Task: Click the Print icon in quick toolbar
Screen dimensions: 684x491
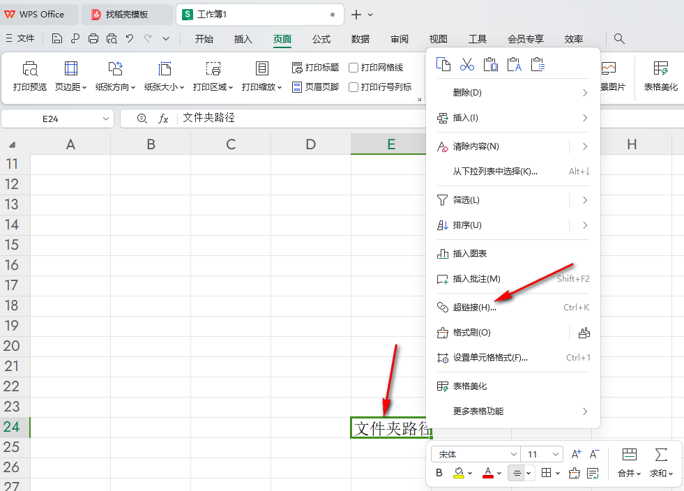Action: (93, 39)
